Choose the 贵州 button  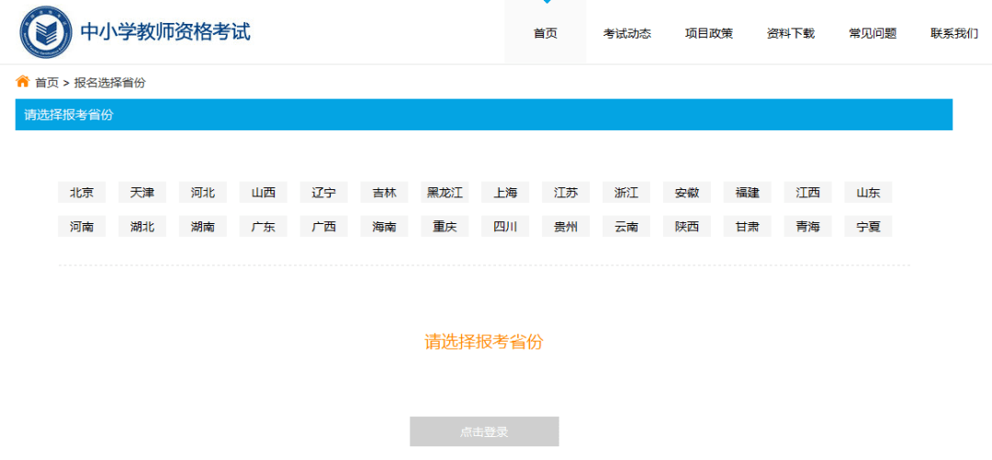pos(566,227)
